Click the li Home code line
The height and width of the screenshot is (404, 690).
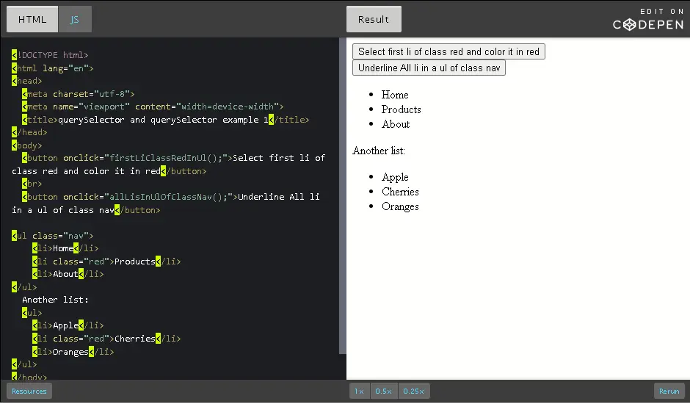pyautogui.click(x=65, y=248)
